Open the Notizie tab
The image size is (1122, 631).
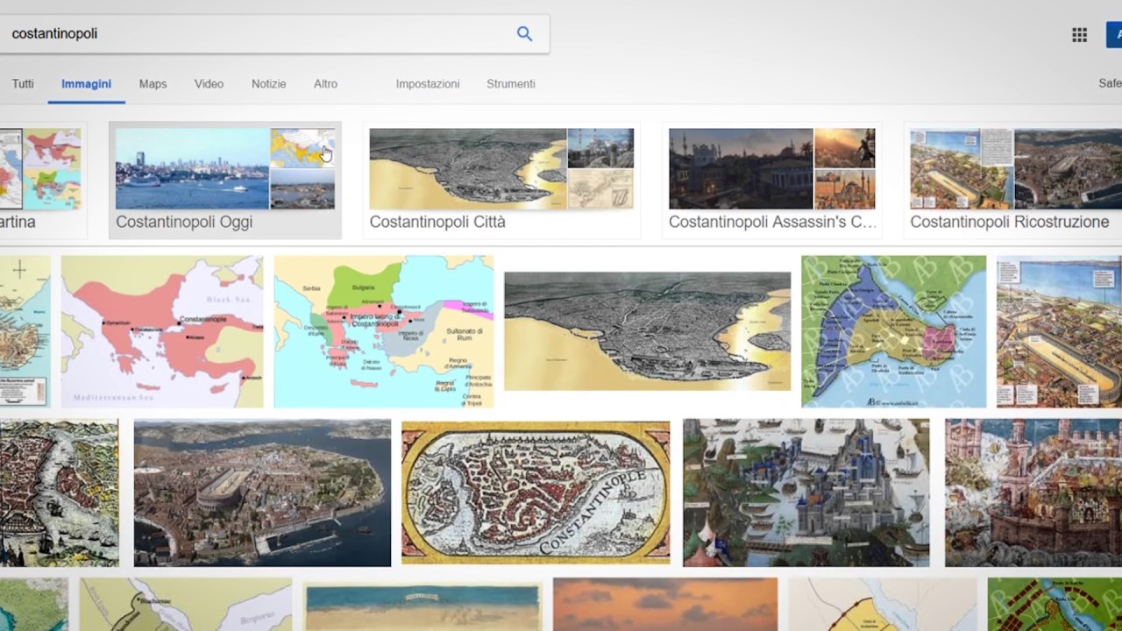tap(268, 84)
